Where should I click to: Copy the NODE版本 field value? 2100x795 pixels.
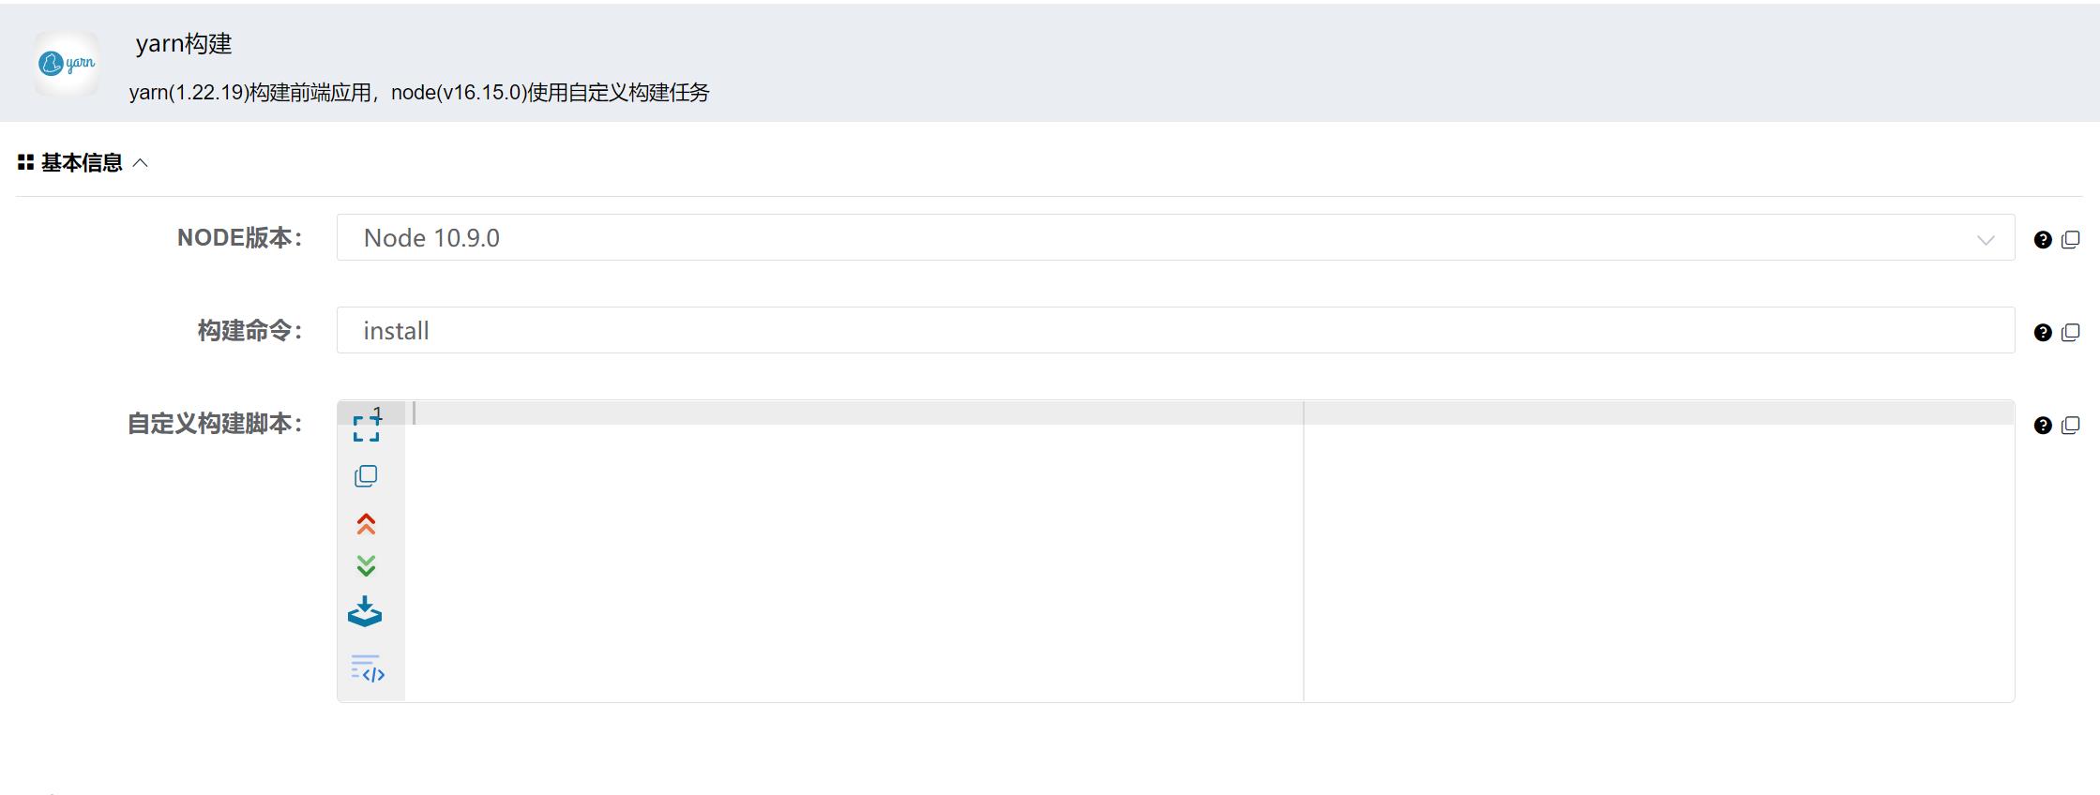[2071, 240]
